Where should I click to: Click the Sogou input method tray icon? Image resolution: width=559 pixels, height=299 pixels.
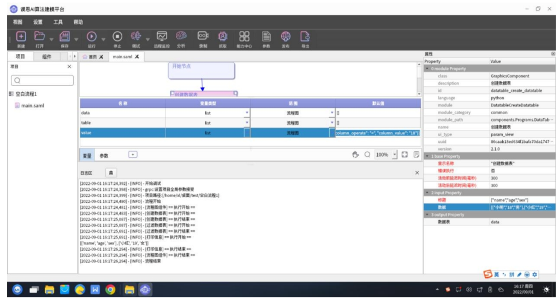pos(449,290)
